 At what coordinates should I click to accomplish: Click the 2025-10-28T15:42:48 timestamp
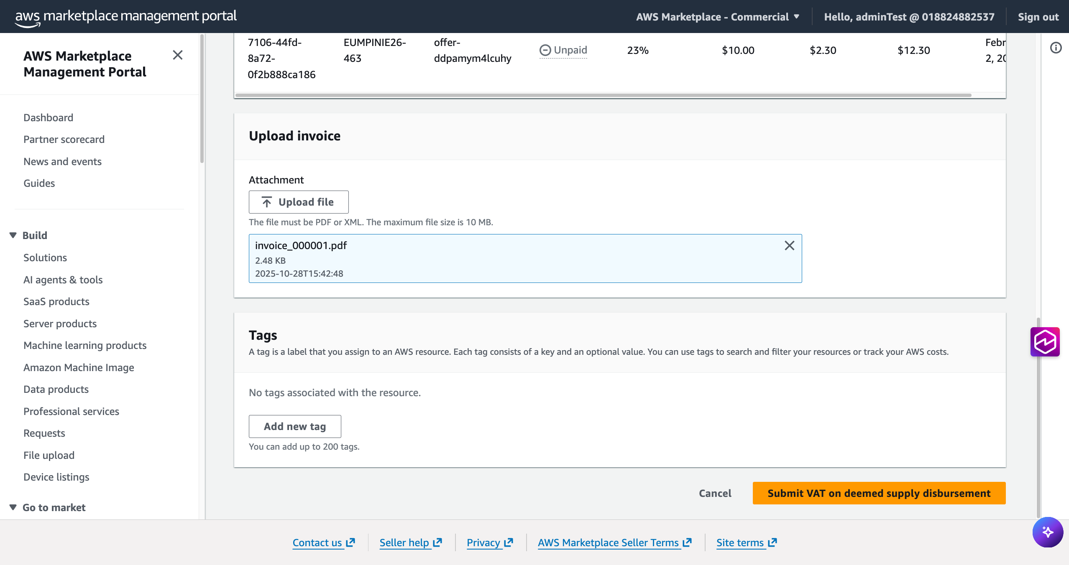(x=299, y=273)
